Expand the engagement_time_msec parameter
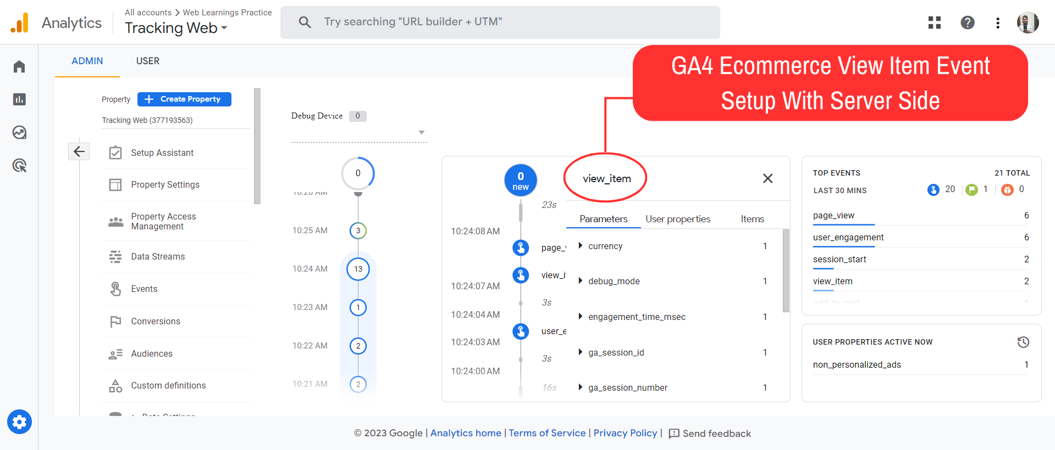Image resolution: width=1055 pixels, height=450 pixels. pyautogui.click(x=579, y=317)
